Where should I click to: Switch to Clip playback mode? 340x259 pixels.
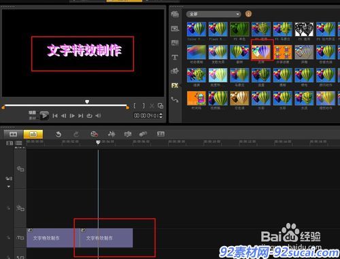pyautogui.click(x=32, y=118)
